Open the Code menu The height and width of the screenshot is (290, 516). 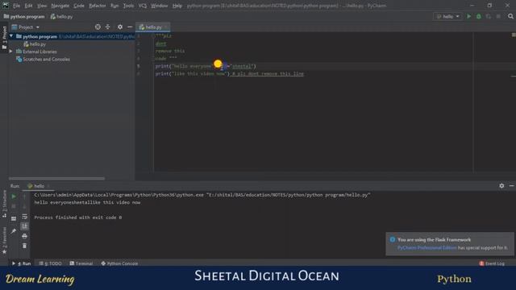pyautogui.click(x=79, y=6)
